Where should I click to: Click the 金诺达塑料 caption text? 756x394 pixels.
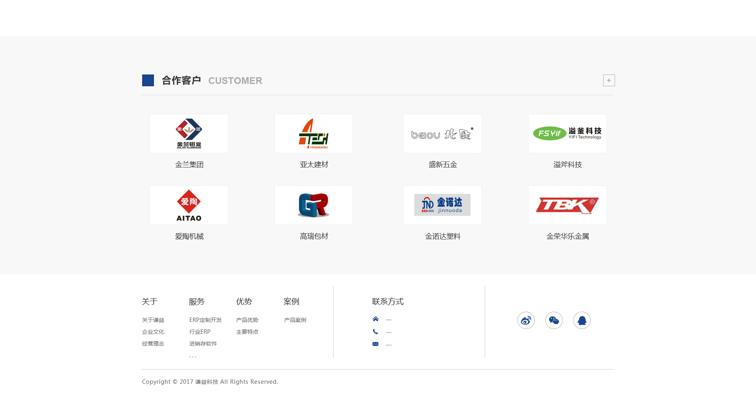tap(443, 236)
